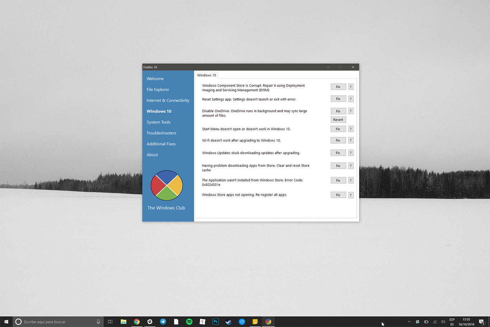Click the Cortana circle icon in search box
This screenshot has height=327, width=490.
click(x=19, y=322)
